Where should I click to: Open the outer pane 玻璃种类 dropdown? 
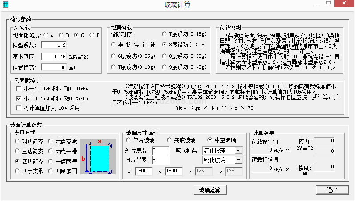click(238, 150)
